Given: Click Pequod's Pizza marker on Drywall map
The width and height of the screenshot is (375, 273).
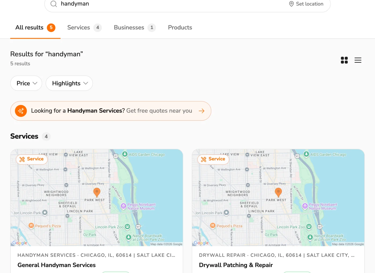Looking at the screenshot, I should pyautogui.click(x=213, y=226).
